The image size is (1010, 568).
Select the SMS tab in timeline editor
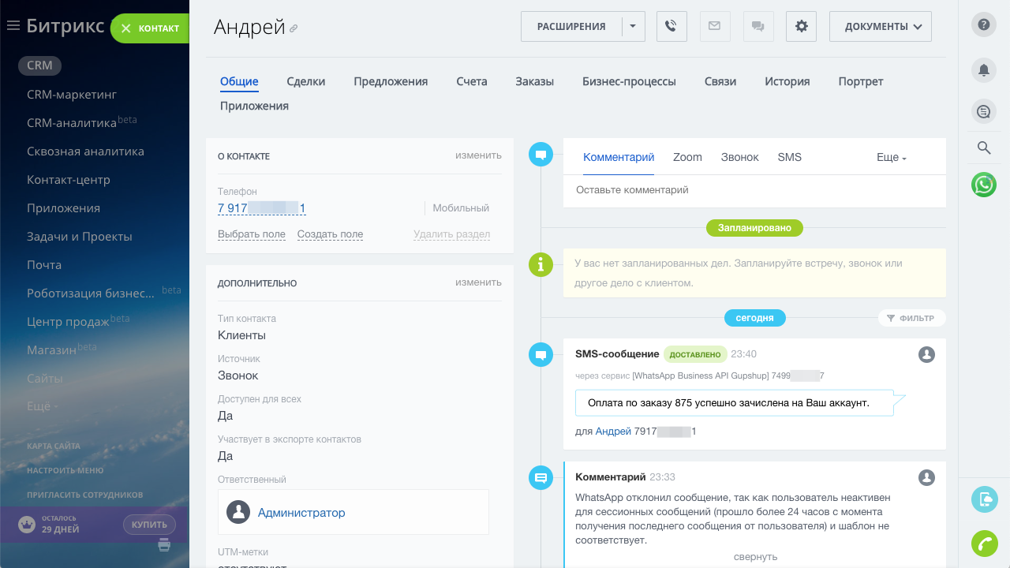point(789,157)
